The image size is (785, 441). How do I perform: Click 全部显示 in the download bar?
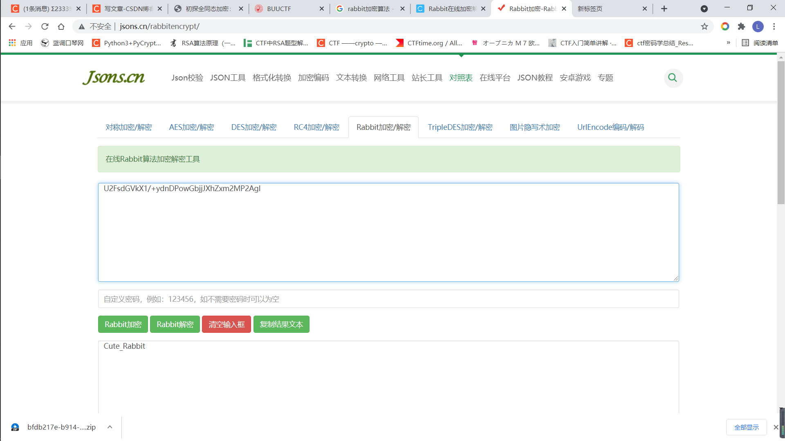[x=747, y=427]
